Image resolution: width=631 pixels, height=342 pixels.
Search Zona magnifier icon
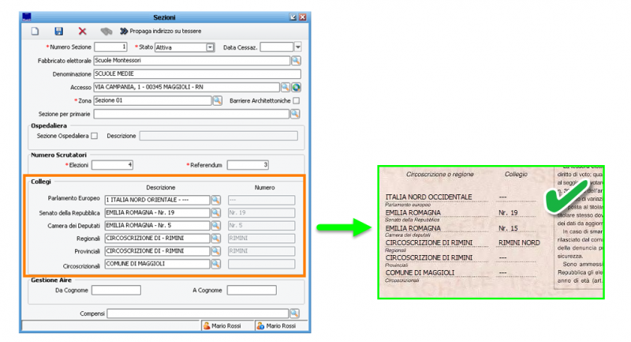(x=218, y=100)
